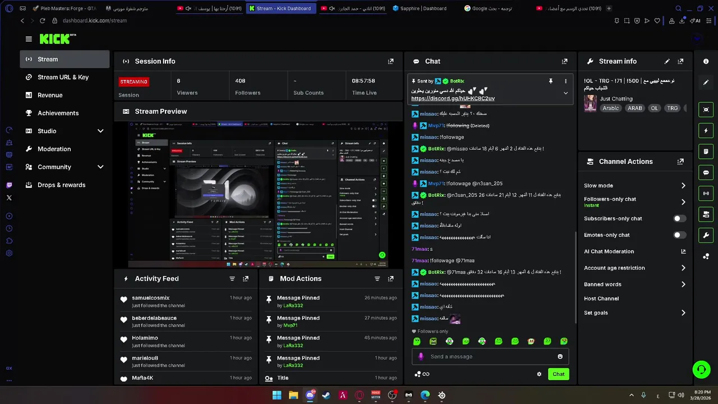This screenshot has width=718, height=404.
Task: Click the Twitch icon in left strip
Action: click(9, 185)
